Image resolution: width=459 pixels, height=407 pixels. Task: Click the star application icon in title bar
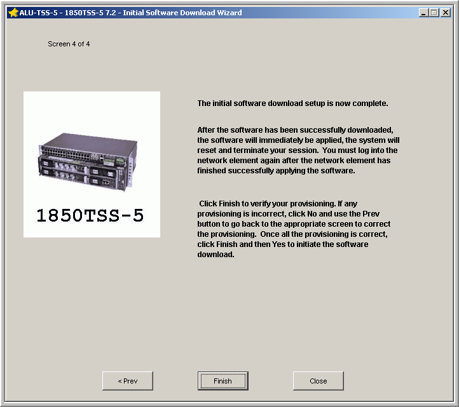click(13, 13)
